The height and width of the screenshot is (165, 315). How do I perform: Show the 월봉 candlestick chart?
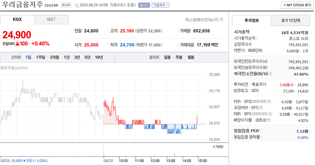(191, 57)
